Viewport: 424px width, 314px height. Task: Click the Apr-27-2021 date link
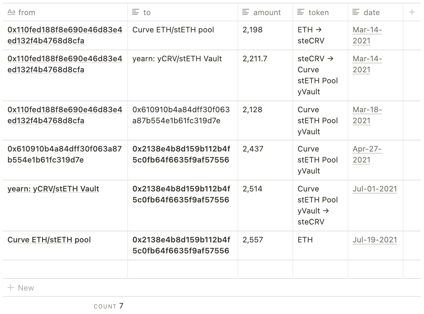[x=367, y=155]
